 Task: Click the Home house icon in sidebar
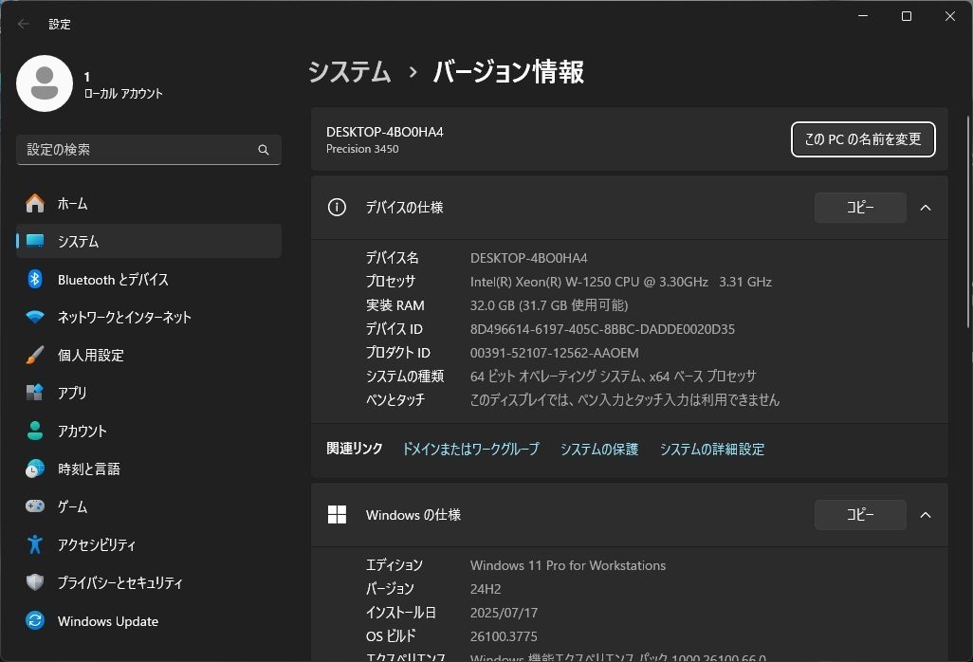(35, 203)
